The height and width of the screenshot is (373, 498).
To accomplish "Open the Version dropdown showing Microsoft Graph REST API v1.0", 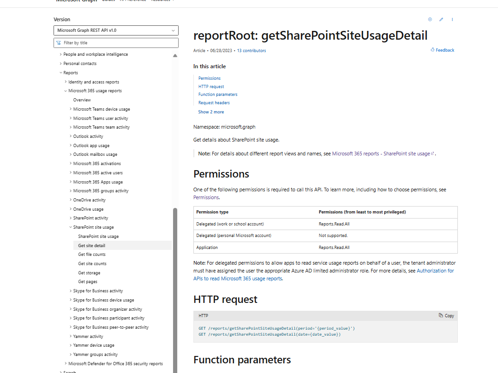I will (x=115, y=30).
